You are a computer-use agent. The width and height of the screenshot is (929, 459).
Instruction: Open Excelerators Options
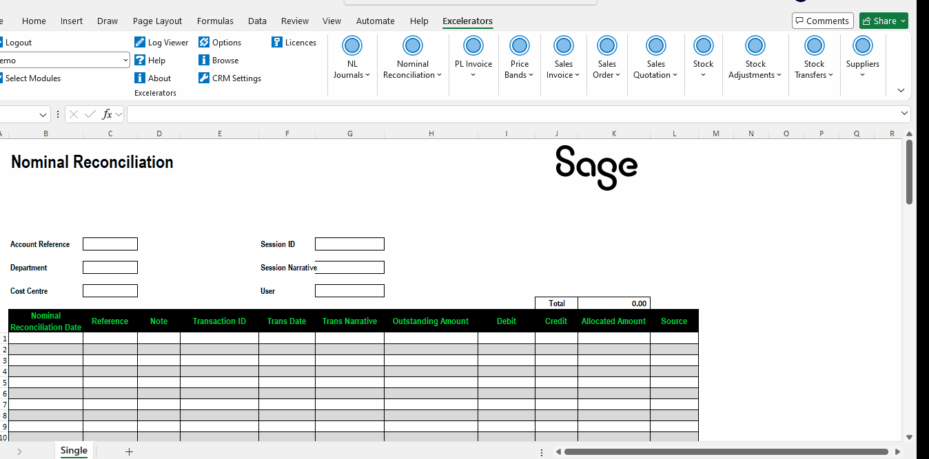220,43
